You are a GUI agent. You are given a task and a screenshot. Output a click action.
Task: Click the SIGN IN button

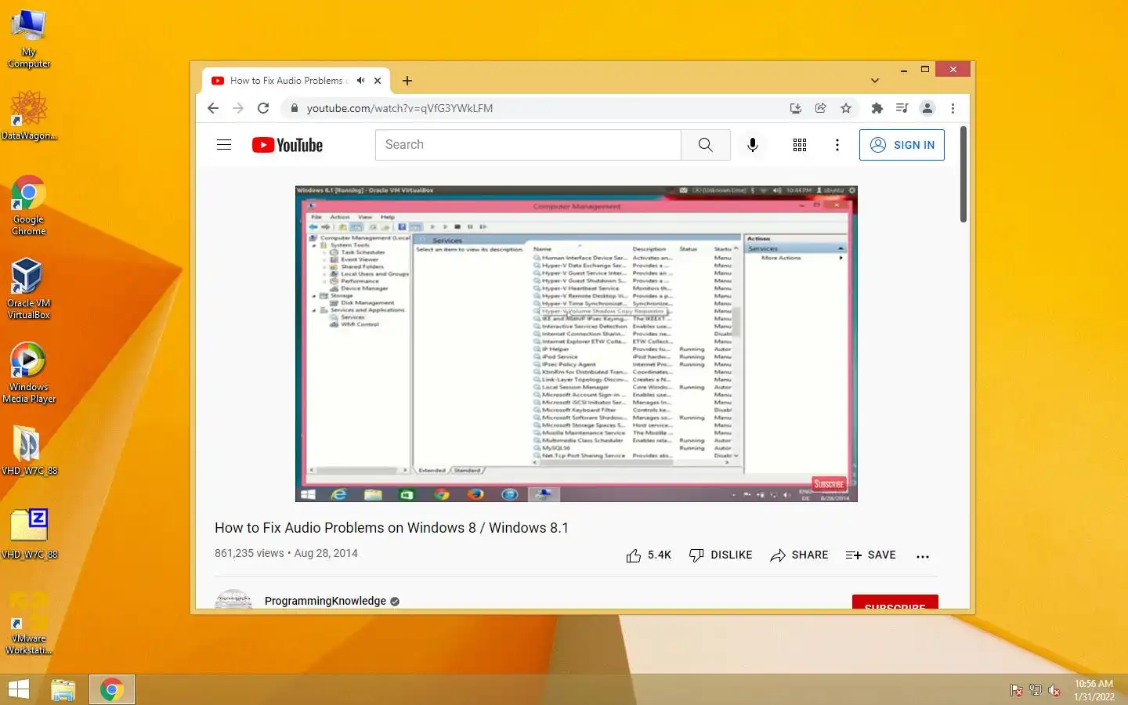click(x=902, y=145)
